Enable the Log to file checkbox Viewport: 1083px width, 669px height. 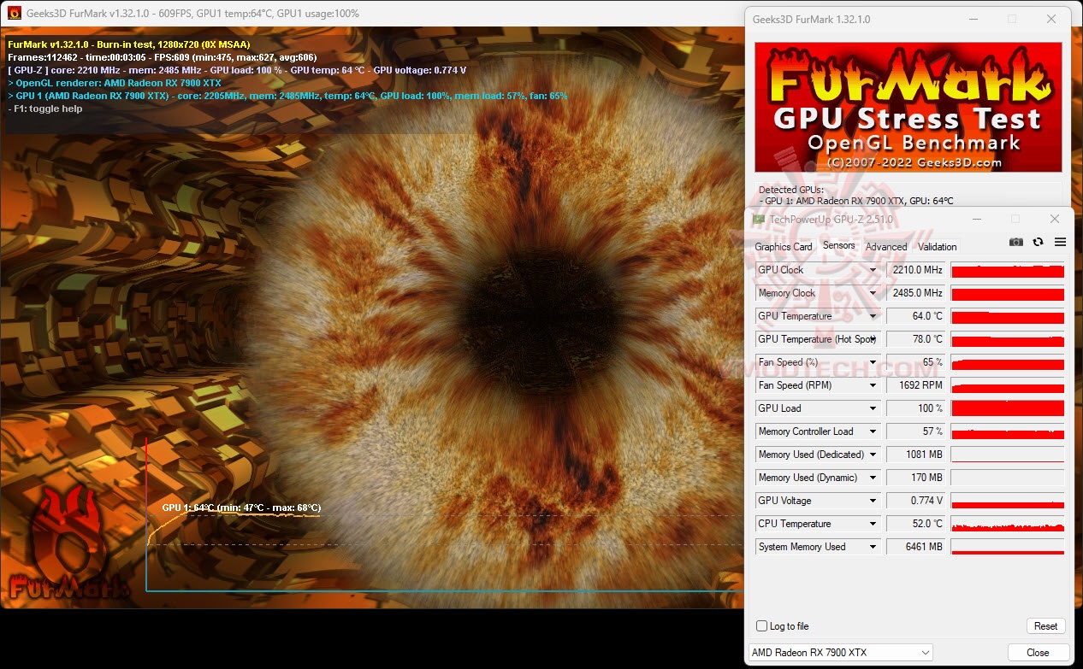pyautogui.click(x=761, y=626)
